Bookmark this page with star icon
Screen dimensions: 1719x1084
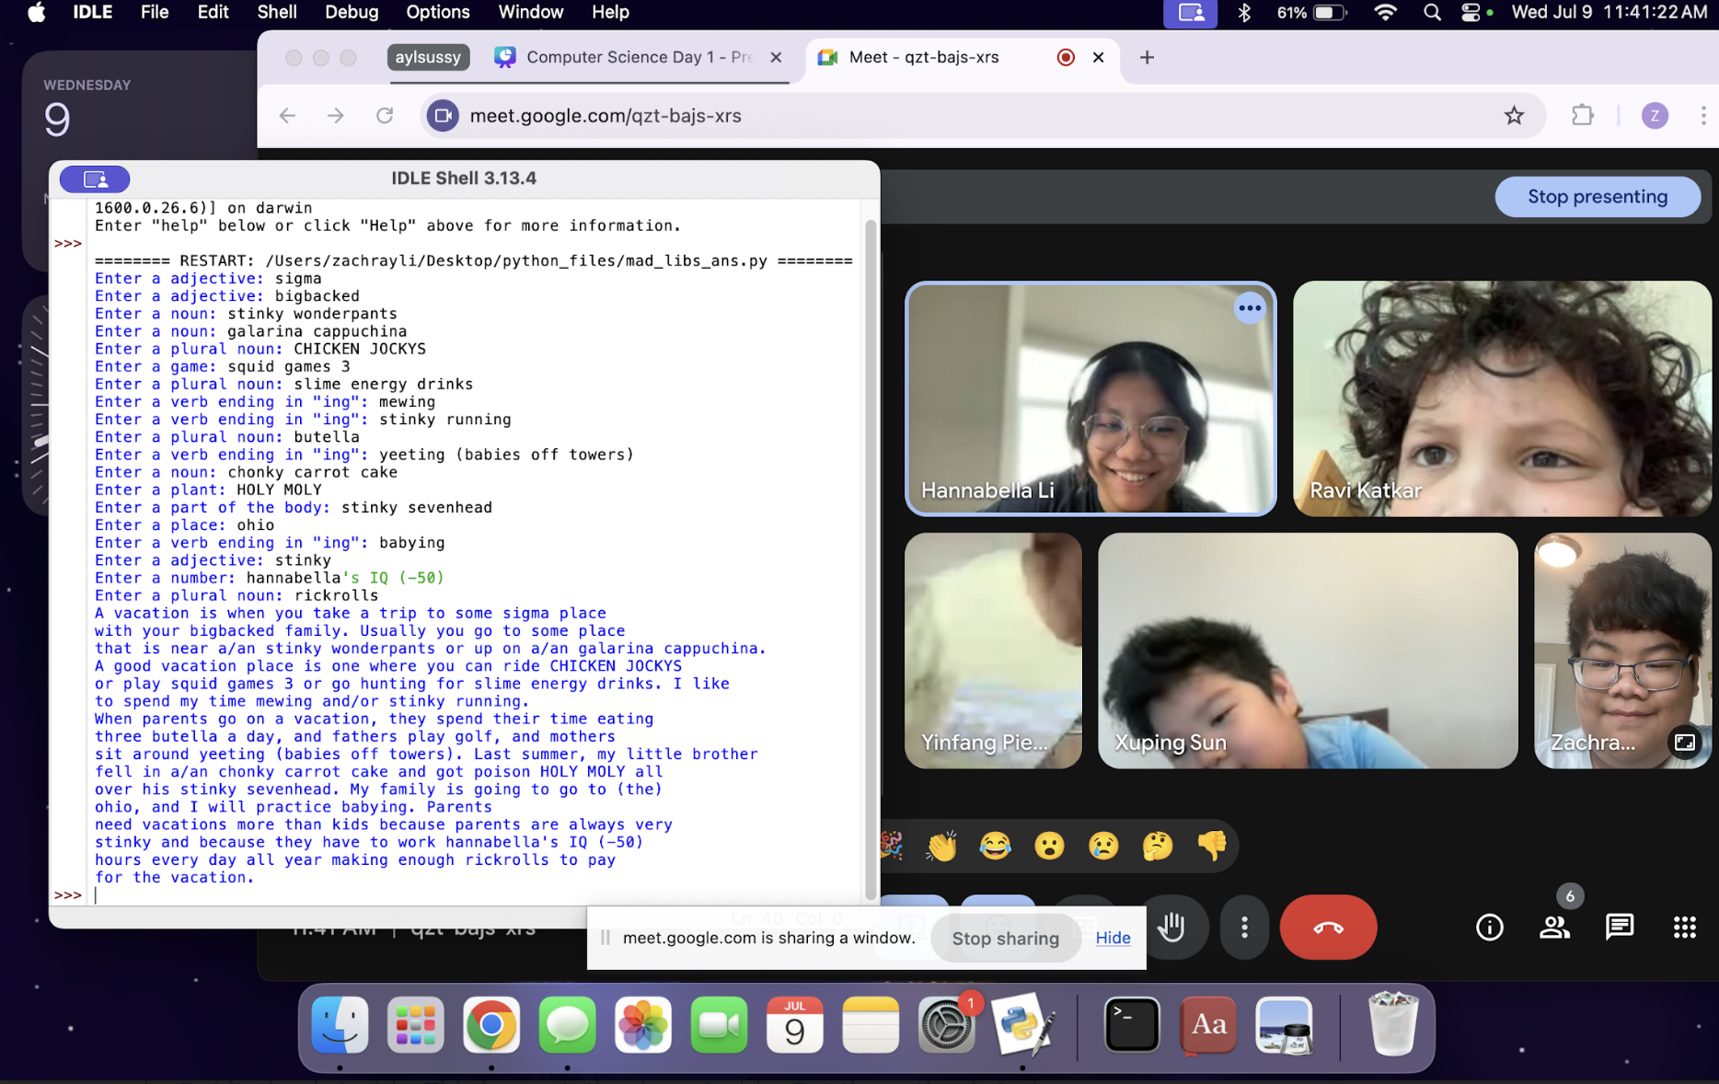(x=1514, y=116)
